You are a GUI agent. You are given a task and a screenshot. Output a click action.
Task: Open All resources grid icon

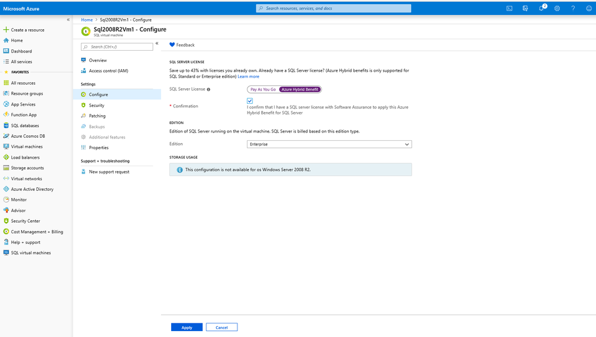pyautogui.click(x=6, y=83)
